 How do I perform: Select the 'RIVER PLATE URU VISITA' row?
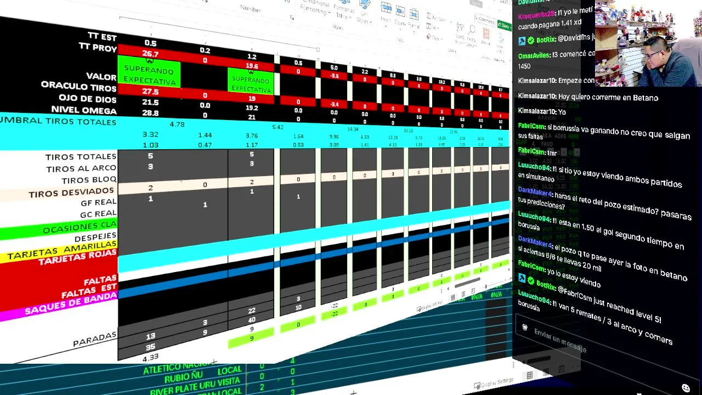point(196,386)
